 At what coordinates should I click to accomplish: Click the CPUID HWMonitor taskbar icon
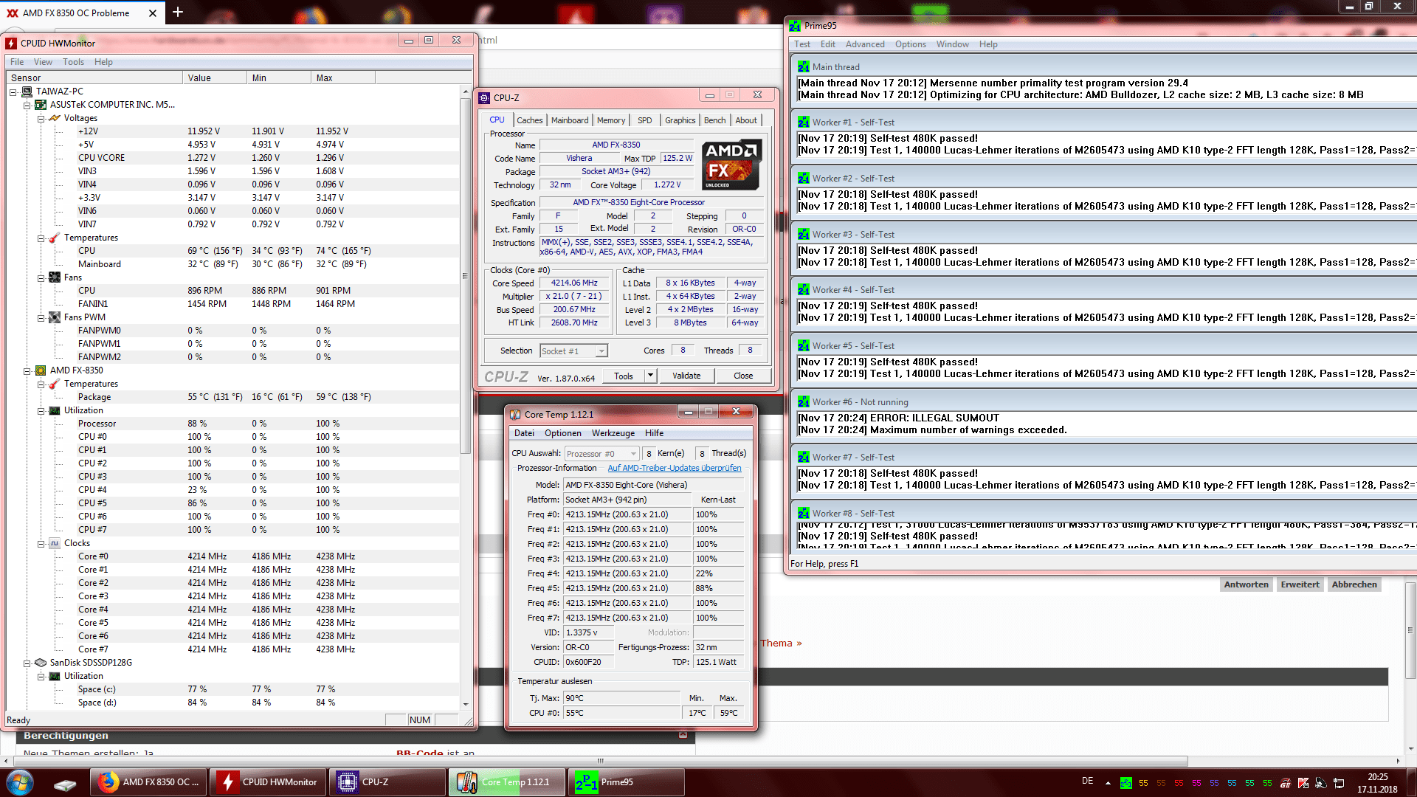(227, 782)
